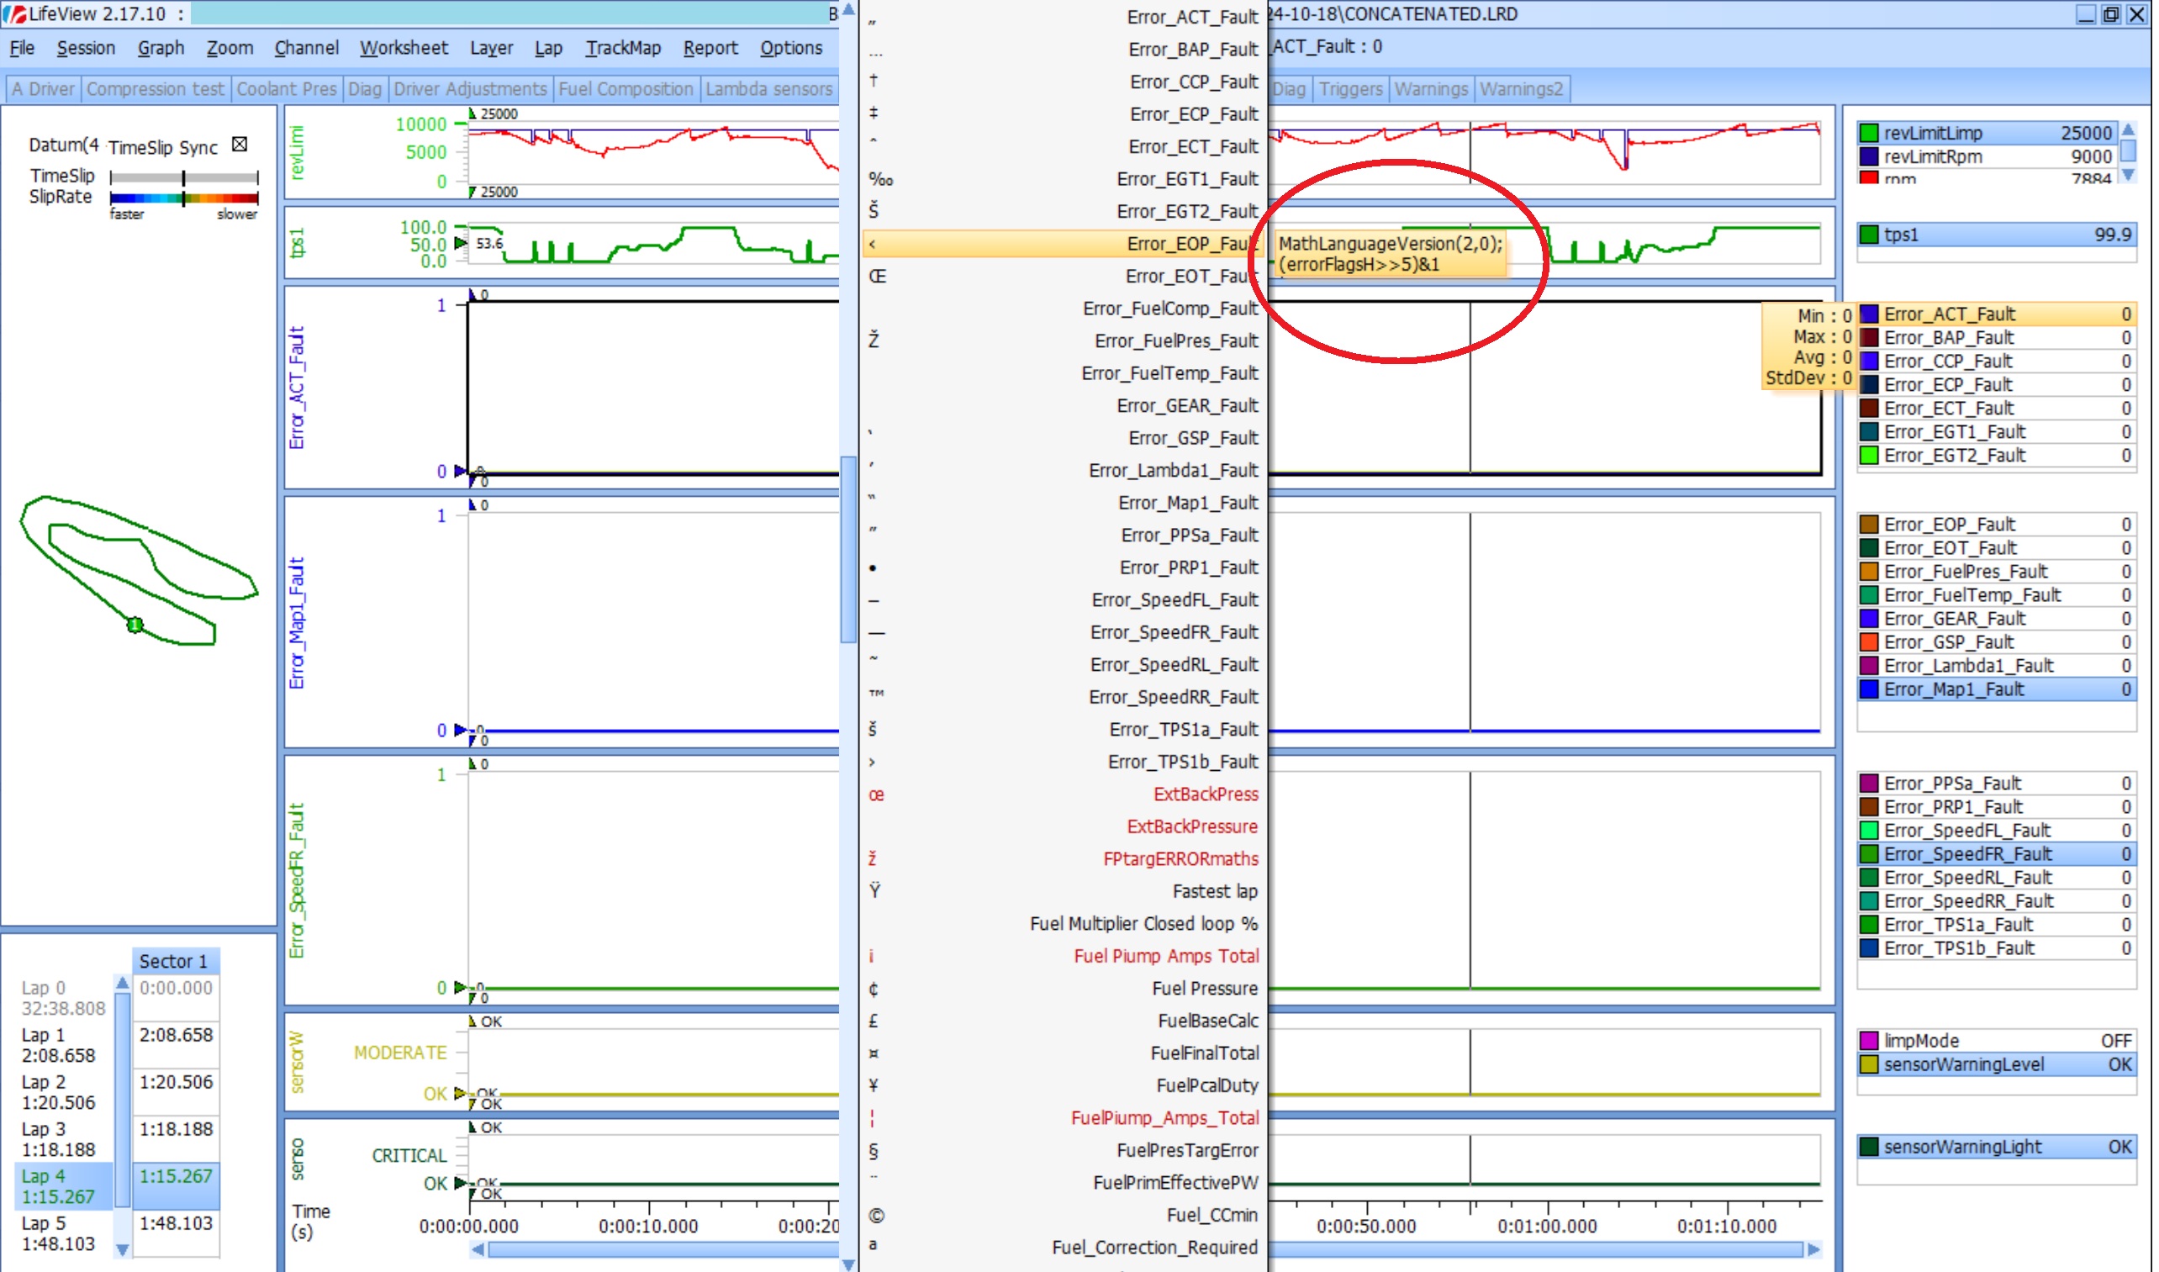Click the green cursor triangle on the revLimi graph
This screenshot has width=2159, height=1272.
(472, 113)
